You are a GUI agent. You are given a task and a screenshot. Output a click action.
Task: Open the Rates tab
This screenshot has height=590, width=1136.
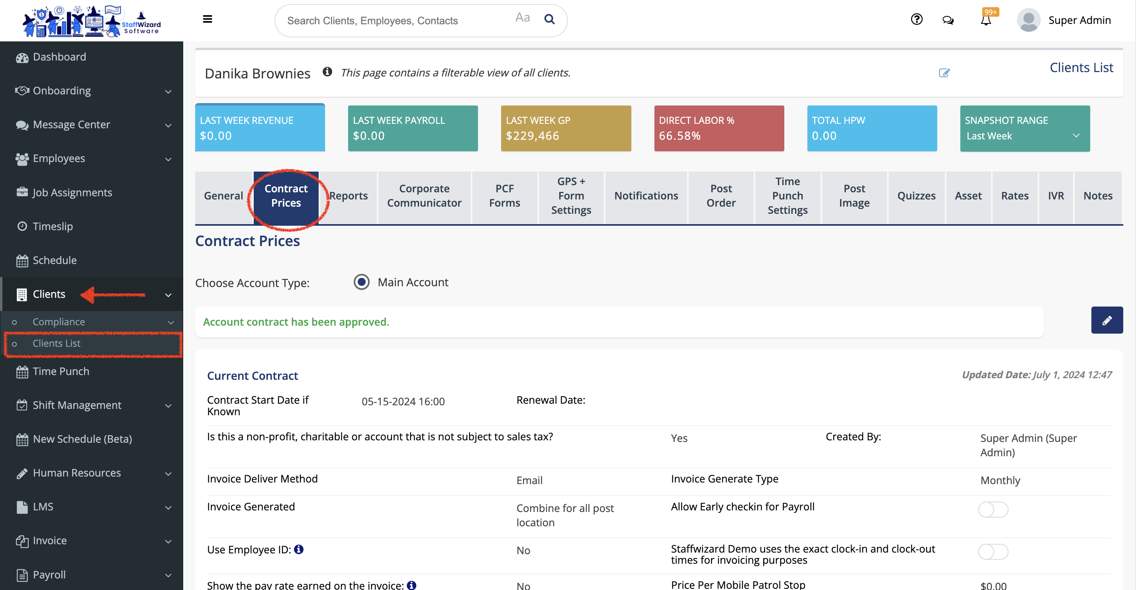[1014, 195]
